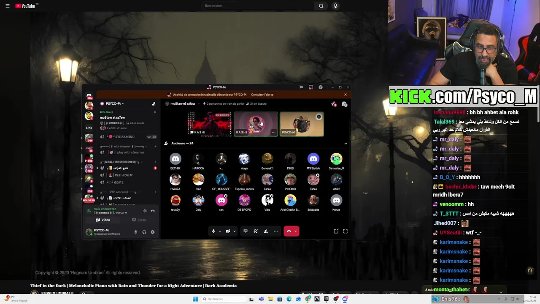Open KASHI live stream thumbnail
Screen dimensions: 540x304
point(210,124)
